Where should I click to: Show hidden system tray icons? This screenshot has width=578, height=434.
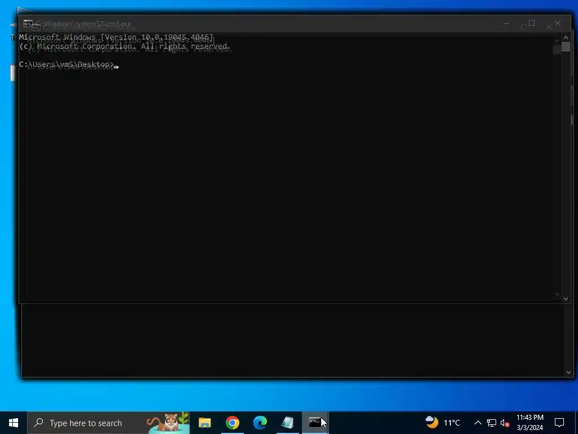[478, 423]
